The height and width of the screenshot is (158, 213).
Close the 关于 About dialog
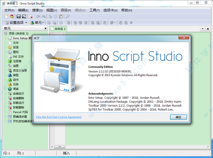[x=184, y=37]
